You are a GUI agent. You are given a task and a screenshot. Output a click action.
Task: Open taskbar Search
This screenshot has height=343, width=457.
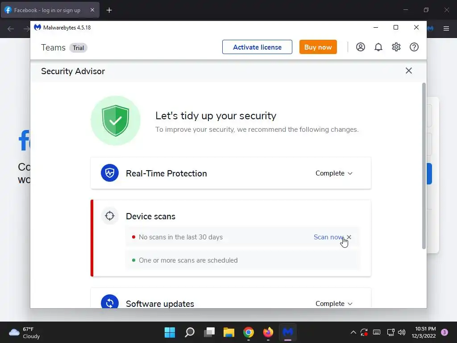click(189, 332)
